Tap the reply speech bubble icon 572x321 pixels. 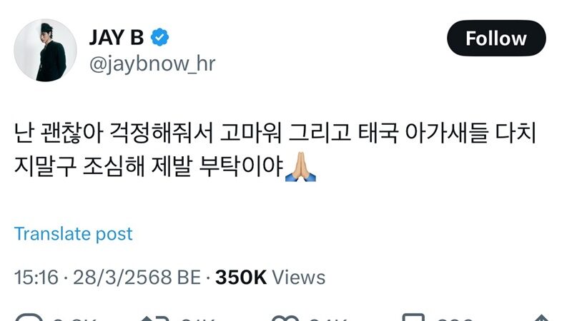29,317
